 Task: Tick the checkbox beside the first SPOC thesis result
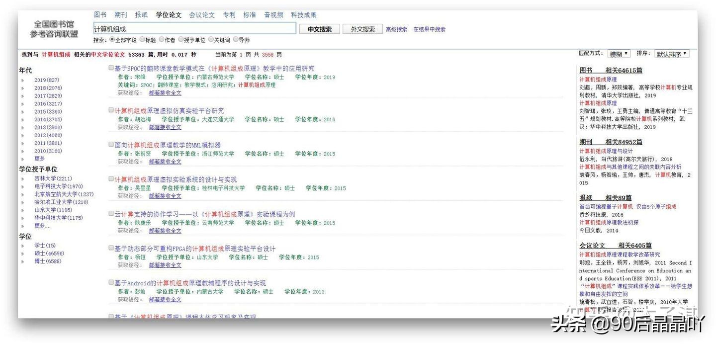click(x=110, y=68)
